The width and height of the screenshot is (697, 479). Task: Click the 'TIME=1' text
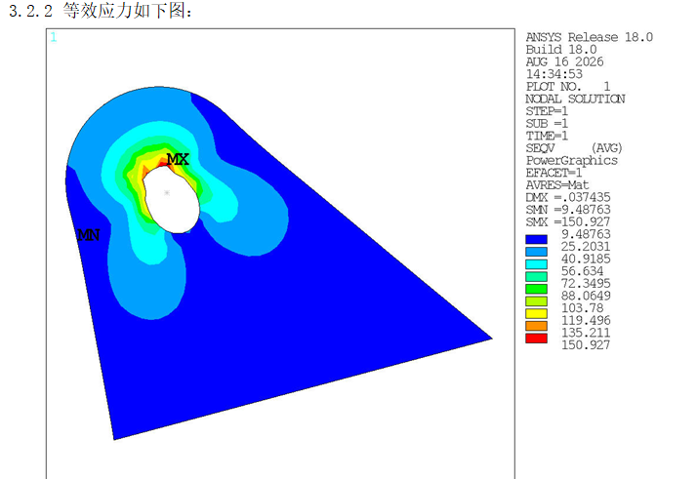(x=547, y=136)
